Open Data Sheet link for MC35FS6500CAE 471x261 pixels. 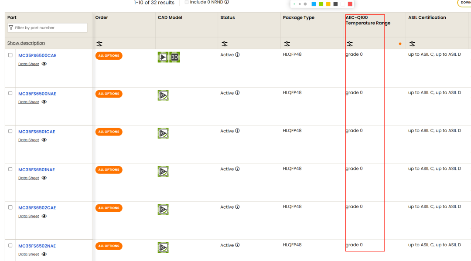click(28, 64)
